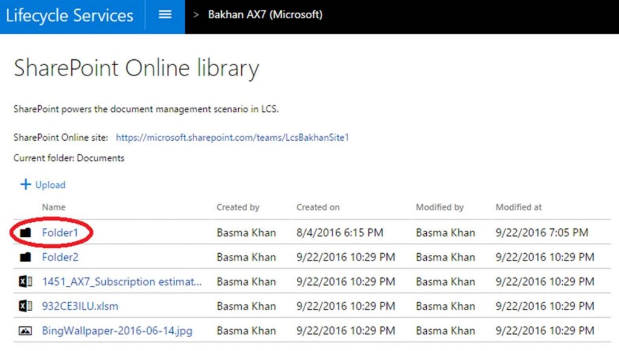Click the Folder2 folder icon
The image size is (619, 351).
point(25,257)
